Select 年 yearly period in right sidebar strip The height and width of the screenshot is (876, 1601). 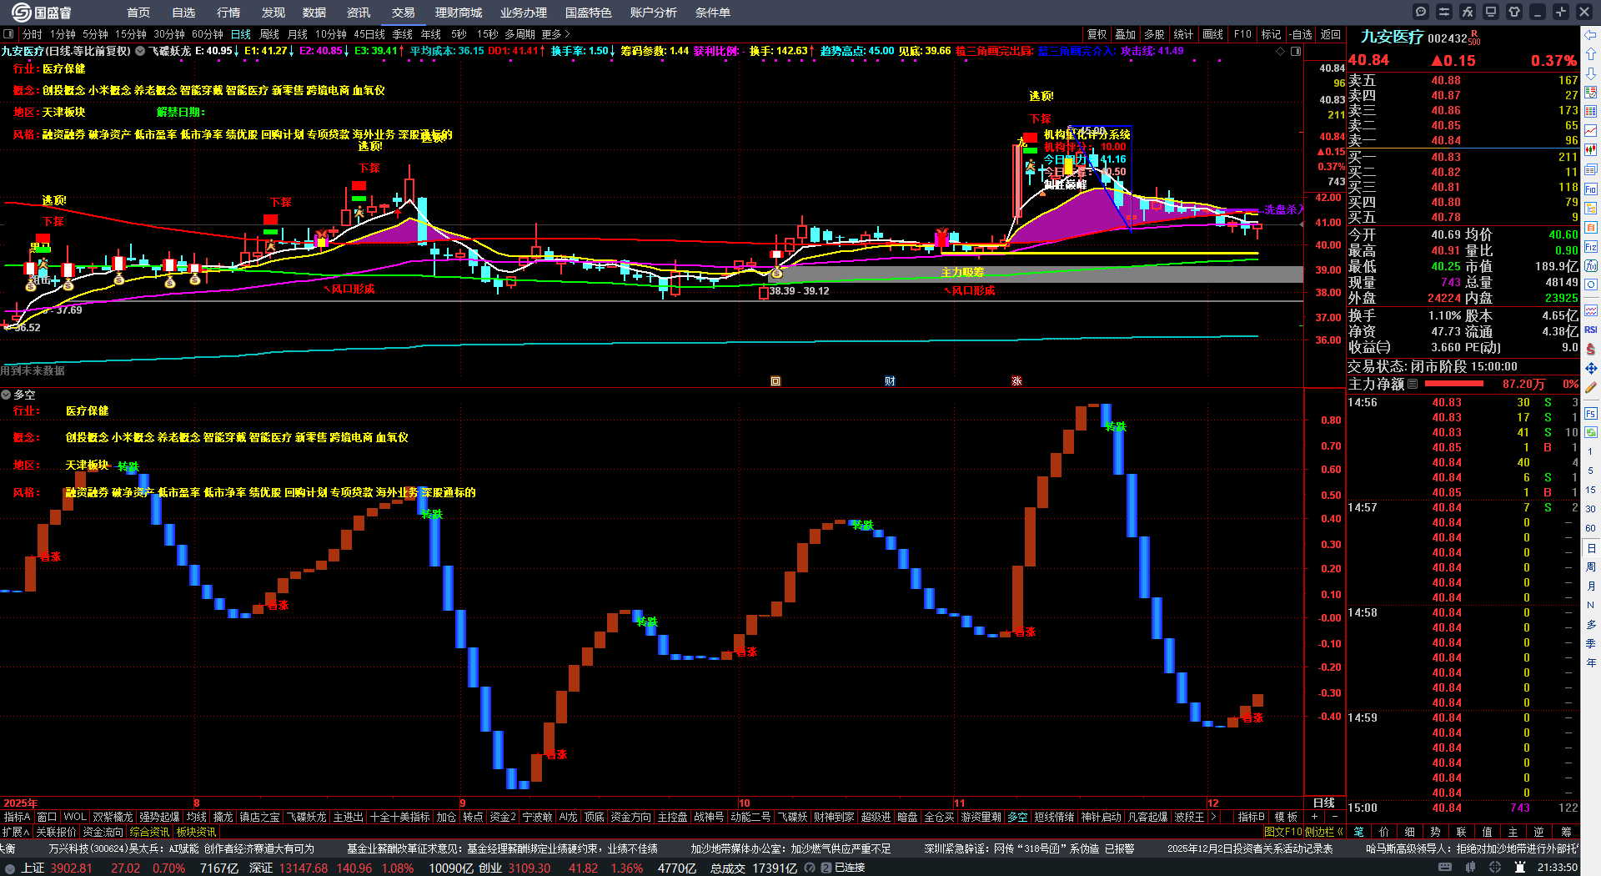(x=1590, y=662)
